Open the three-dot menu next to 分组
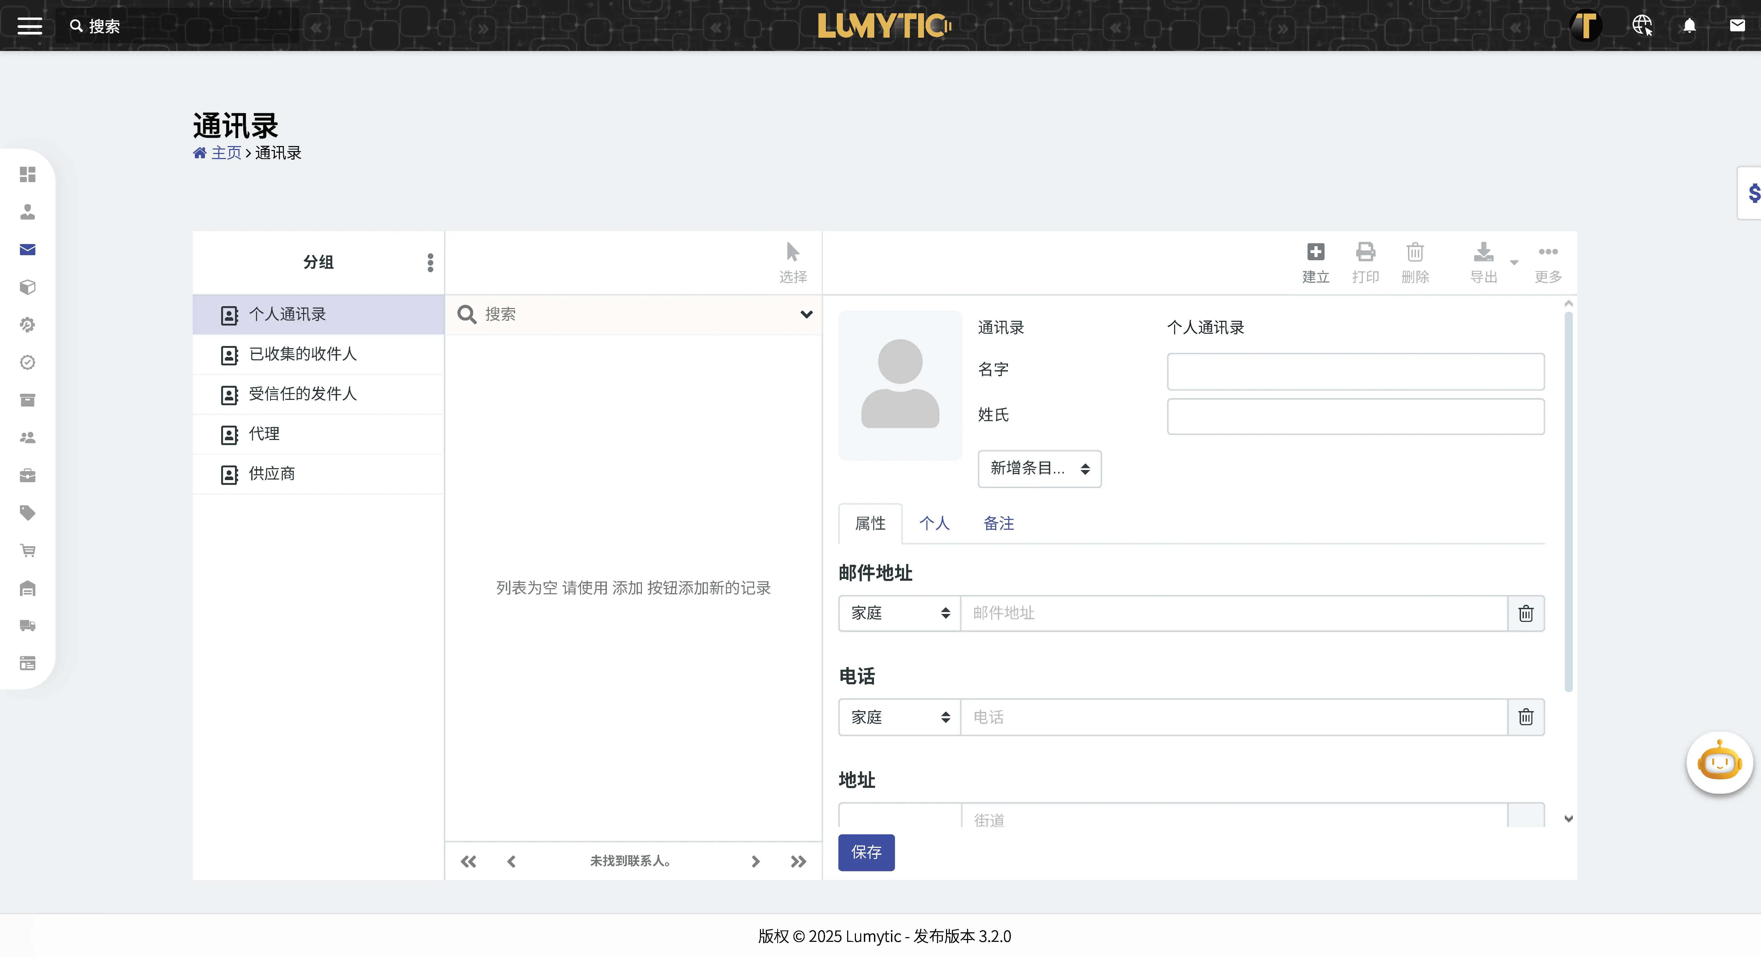The image size is (1761, 957). point(430,262)
